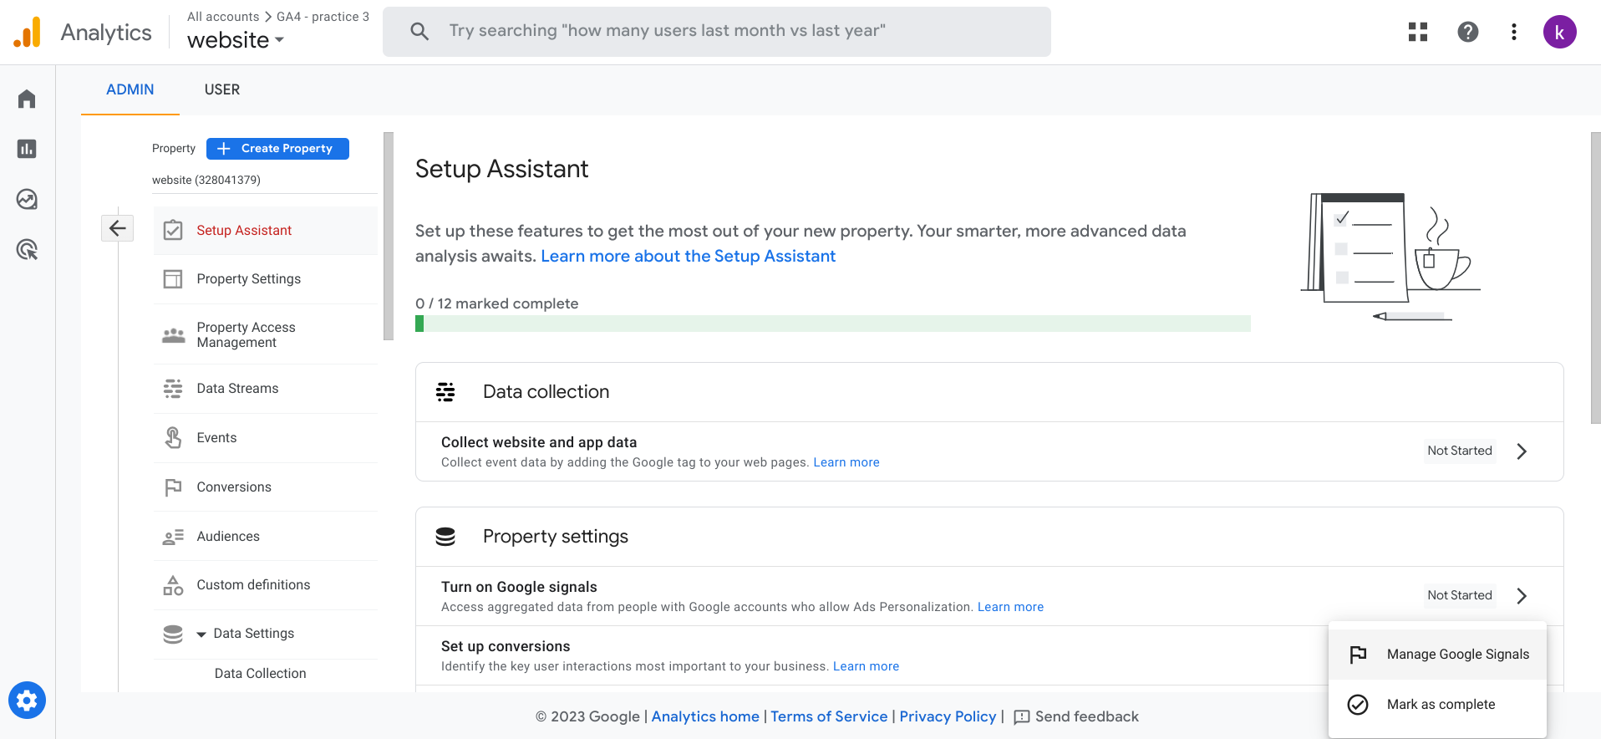
Task: Open Setup Assistant in property menu
Action: pos(265,231)
